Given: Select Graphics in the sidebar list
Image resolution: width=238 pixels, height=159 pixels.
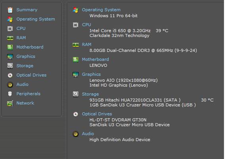Looking at the screenshot, I should (26, 57).
